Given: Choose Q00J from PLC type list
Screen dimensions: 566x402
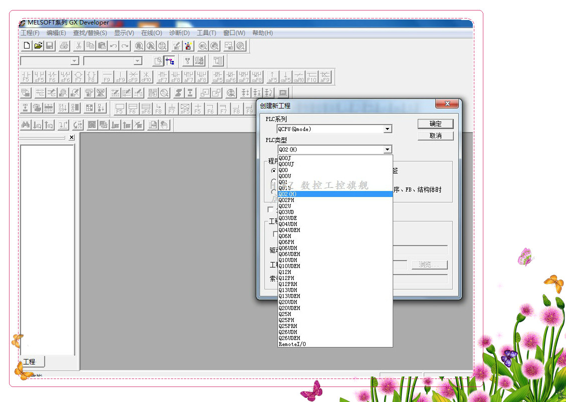Looking at the screenshot, I should click(335, 158).
